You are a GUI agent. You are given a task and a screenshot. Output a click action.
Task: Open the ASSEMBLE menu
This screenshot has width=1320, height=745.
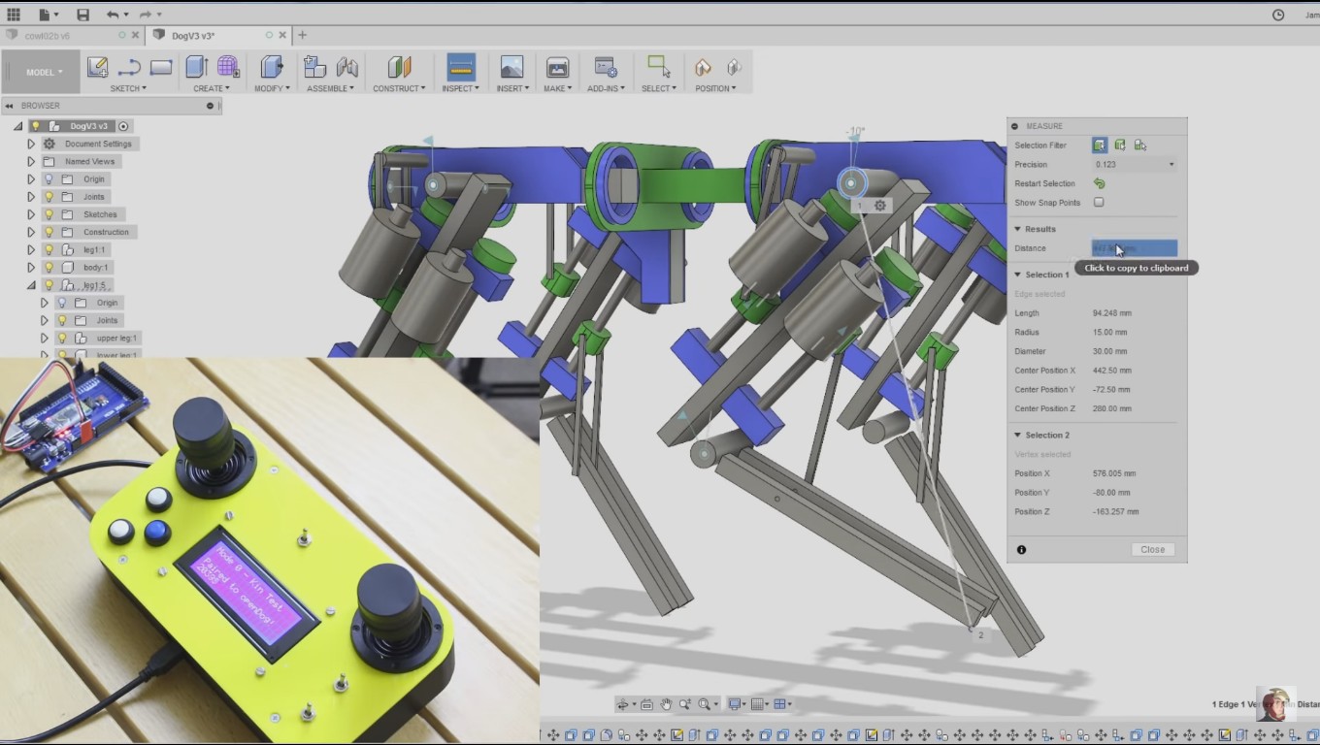point(330,88)
